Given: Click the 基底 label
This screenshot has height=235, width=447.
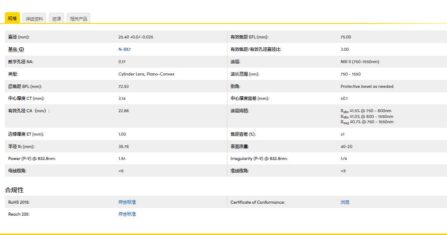Looking at the screenshot, I should point(13,49).
